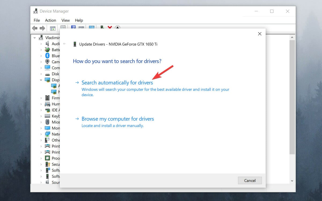Open the View menu
The image size is (322, 201).
click(65, 20)
